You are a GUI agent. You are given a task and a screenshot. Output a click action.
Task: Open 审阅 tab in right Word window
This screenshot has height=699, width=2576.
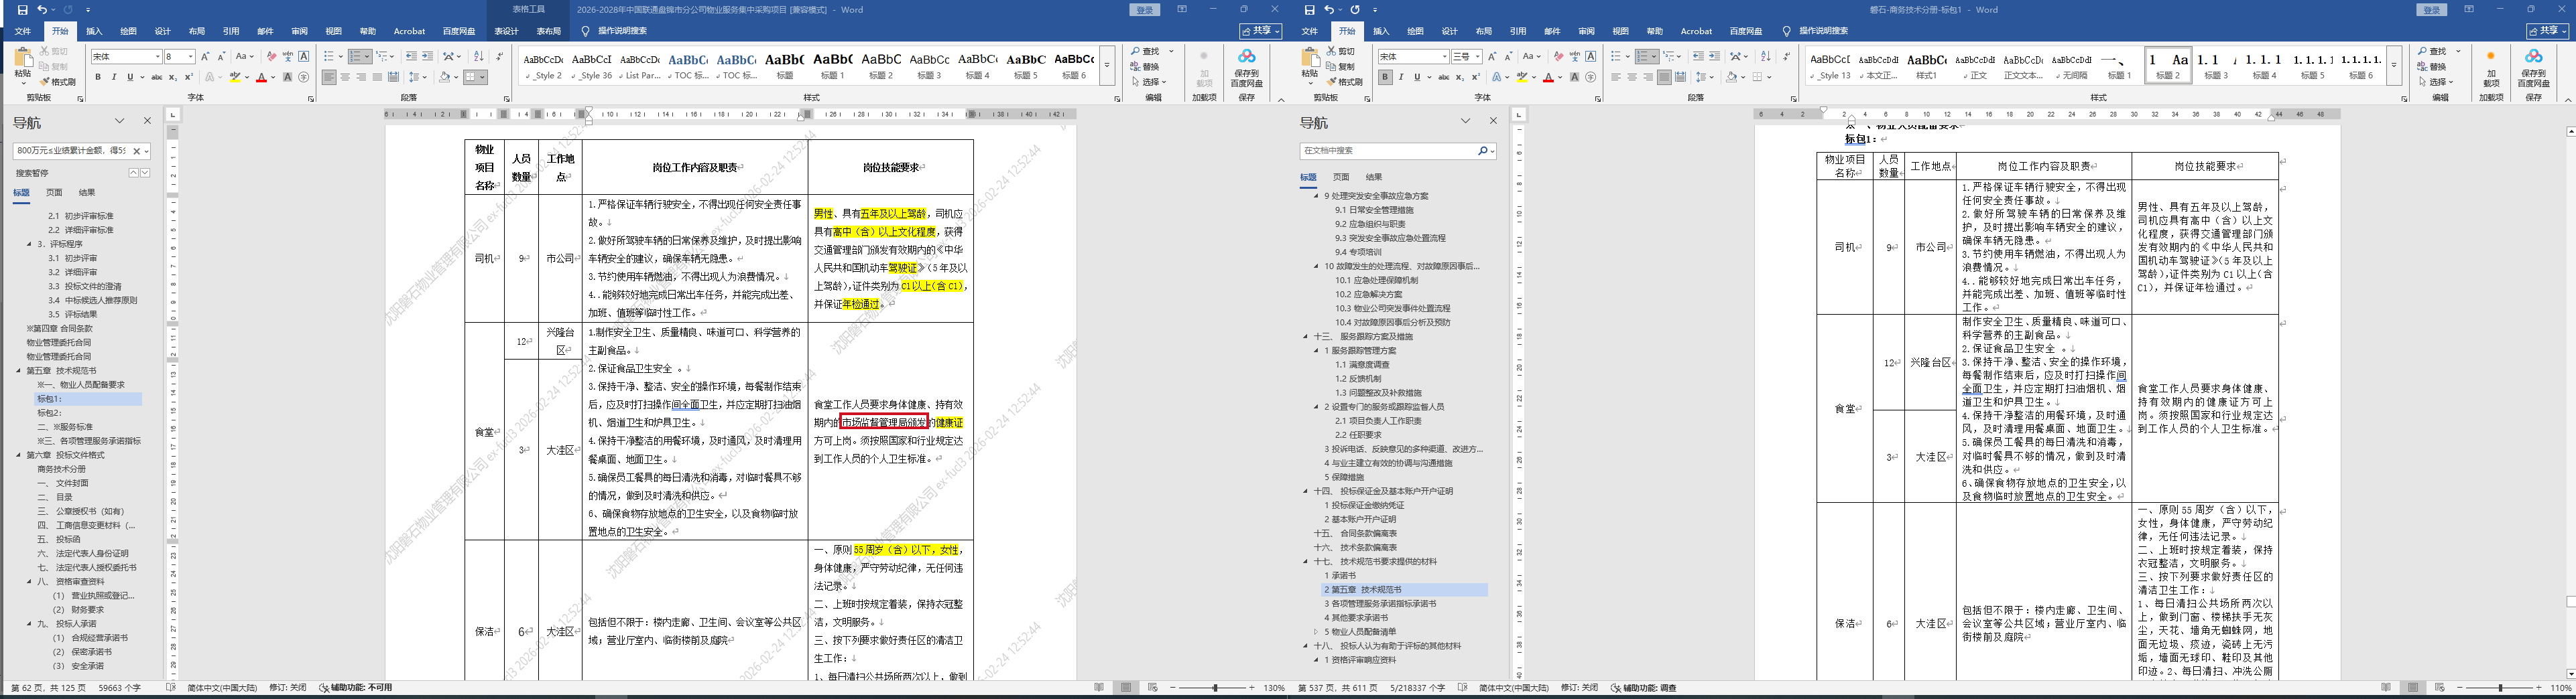point(1586,31)
